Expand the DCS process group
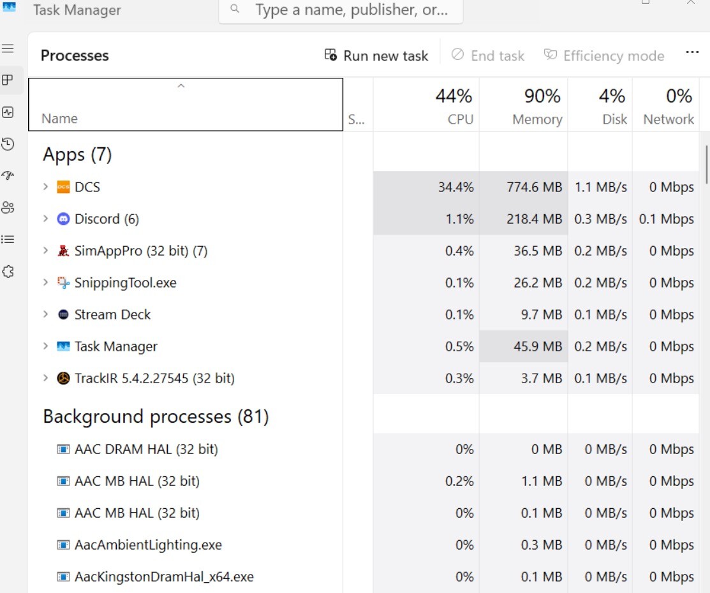Image resolution: width=710 pixels, height=593 pixels. pyautogui.click(x=45, y=187)
